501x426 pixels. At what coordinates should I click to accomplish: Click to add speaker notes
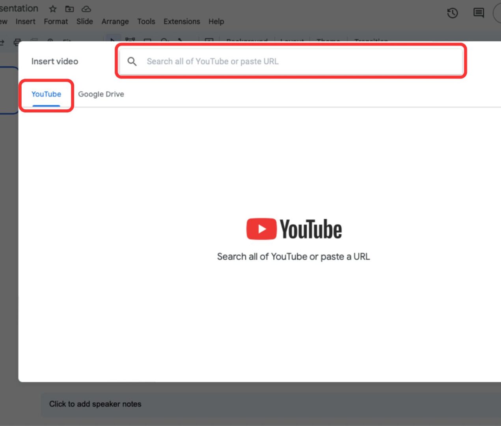pos(95,404)
